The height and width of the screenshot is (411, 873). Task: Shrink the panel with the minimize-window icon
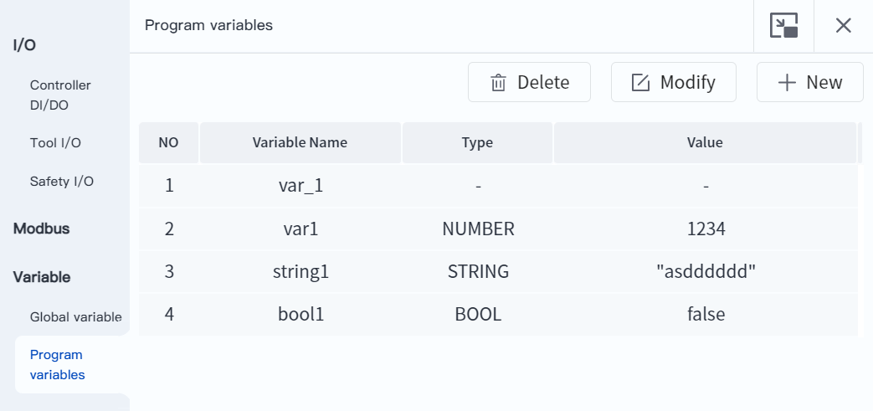point(783,26)
